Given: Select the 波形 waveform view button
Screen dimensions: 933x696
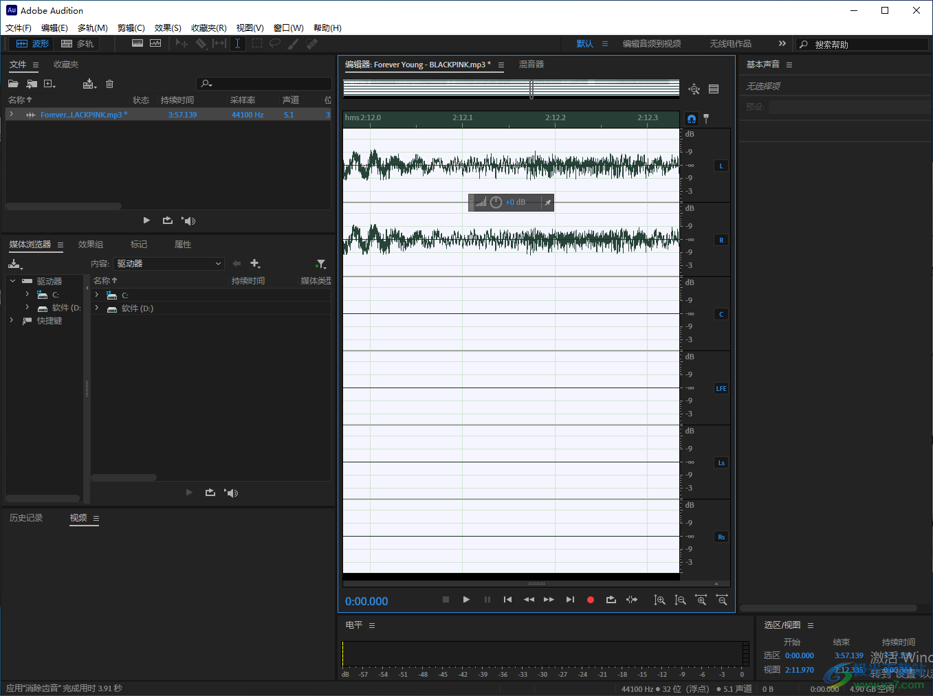Looking at the screenshot, I should pos(32,43).
